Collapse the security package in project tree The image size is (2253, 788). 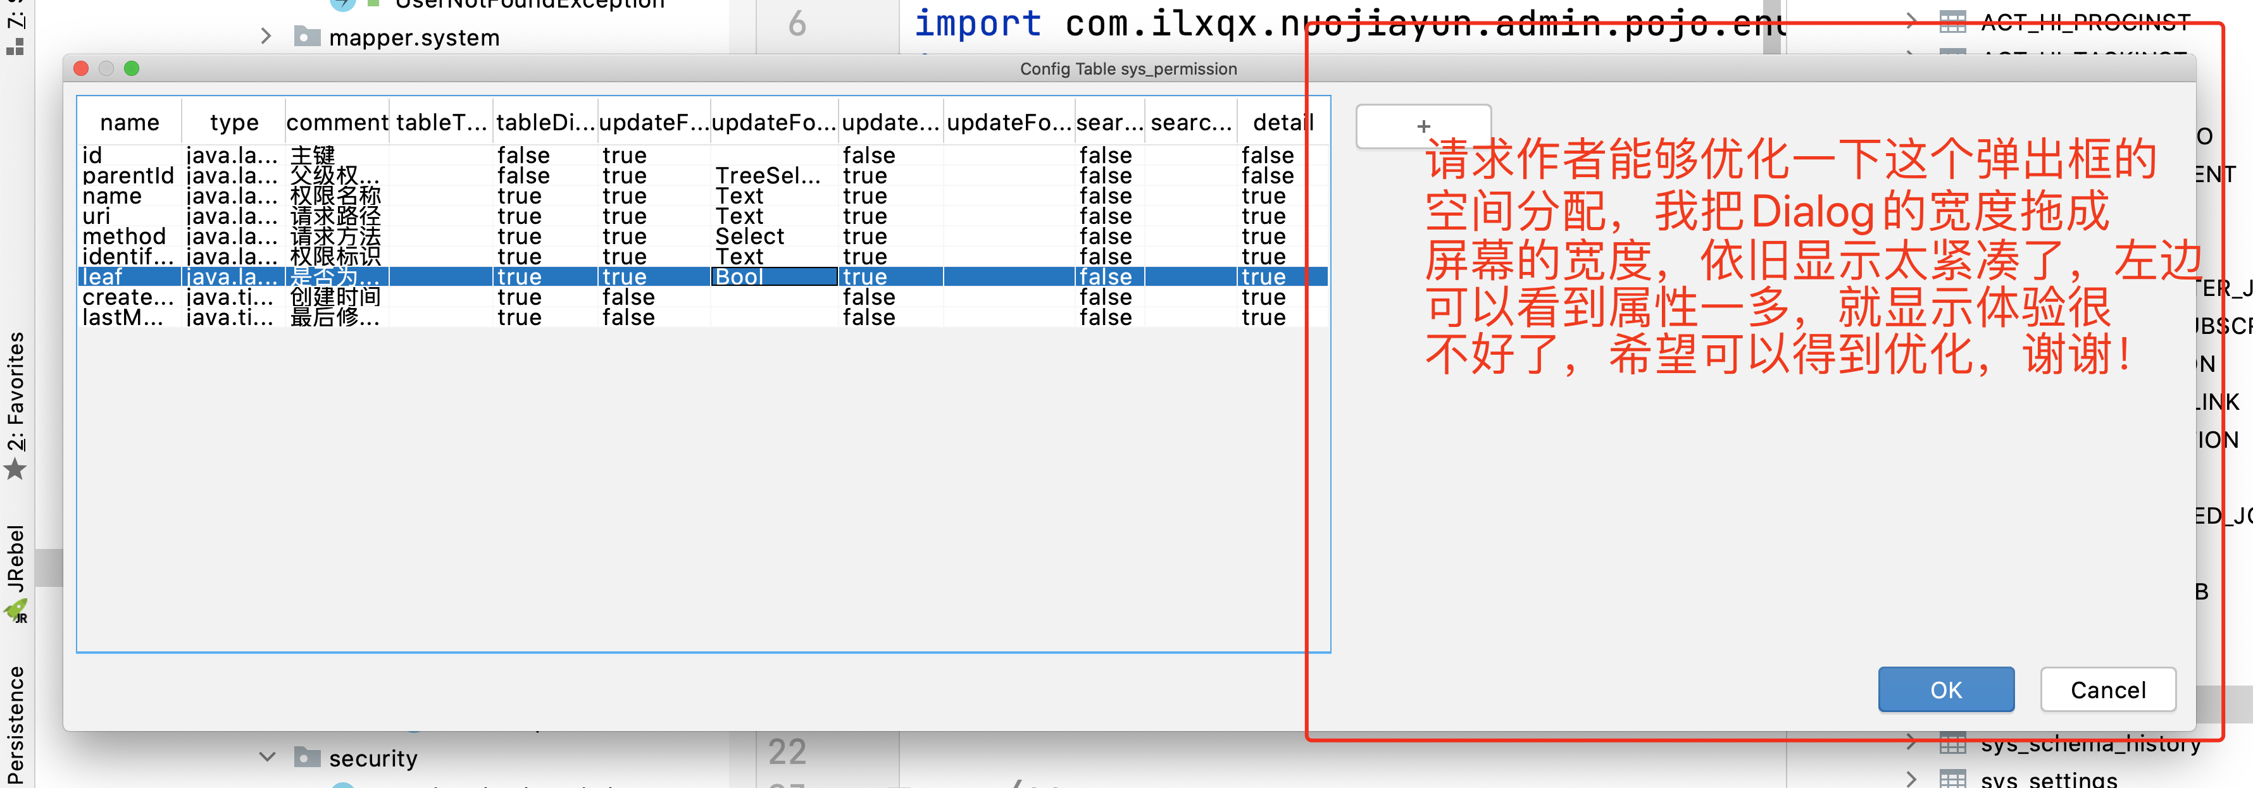(x=267, y=756)
